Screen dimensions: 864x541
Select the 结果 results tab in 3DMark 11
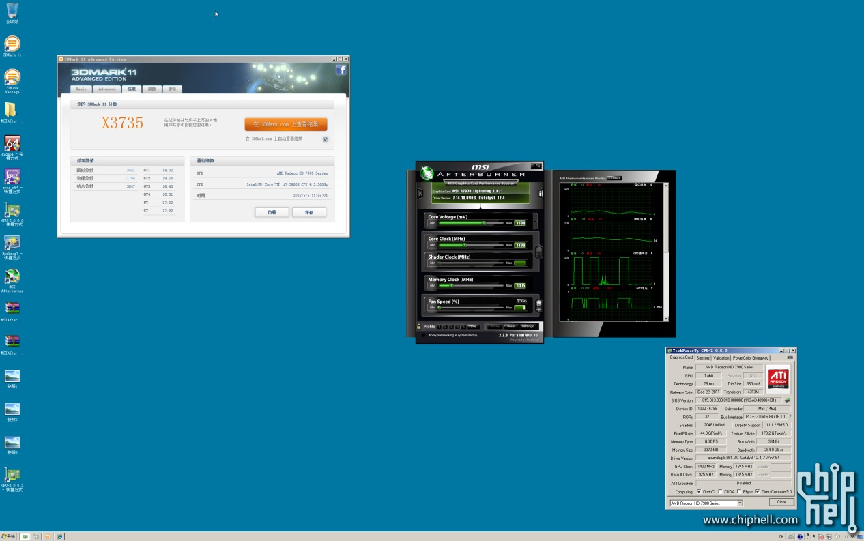131,89
